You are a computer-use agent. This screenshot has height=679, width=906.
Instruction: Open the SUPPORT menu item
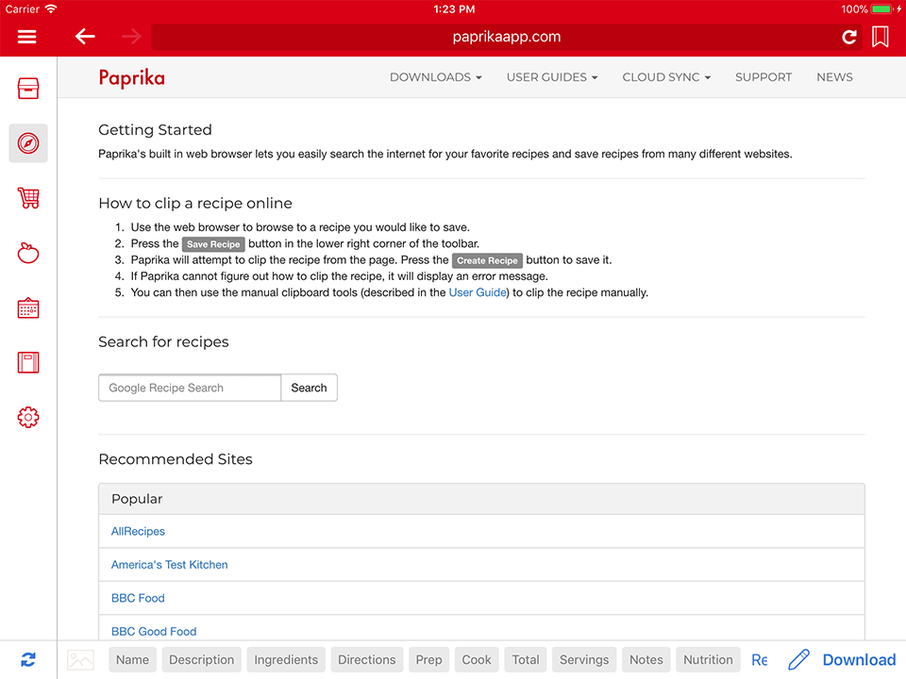[x=763, y=77]
